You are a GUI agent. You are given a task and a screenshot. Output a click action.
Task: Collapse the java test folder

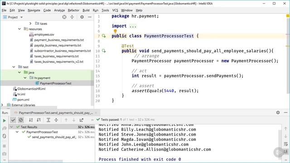[19, 72]
